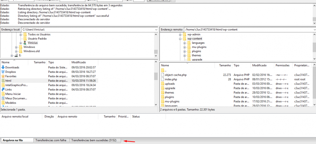Click the Vinicius user icon in local tree
316x144 pixels.
(25, 43)
